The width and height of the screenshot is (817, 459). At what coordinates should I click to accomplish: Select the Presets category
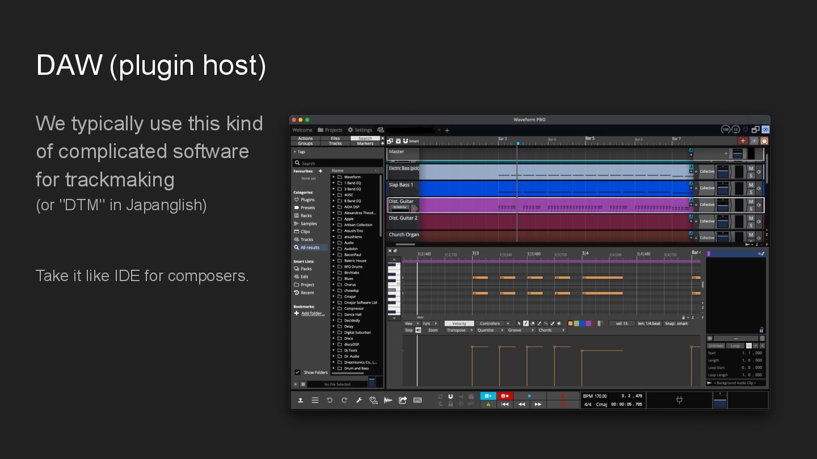(308, 207)
